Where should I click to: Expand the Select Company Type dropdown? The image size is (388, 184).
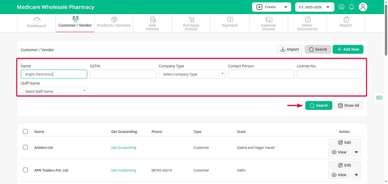pyautogui.click(x=192, y=74)
